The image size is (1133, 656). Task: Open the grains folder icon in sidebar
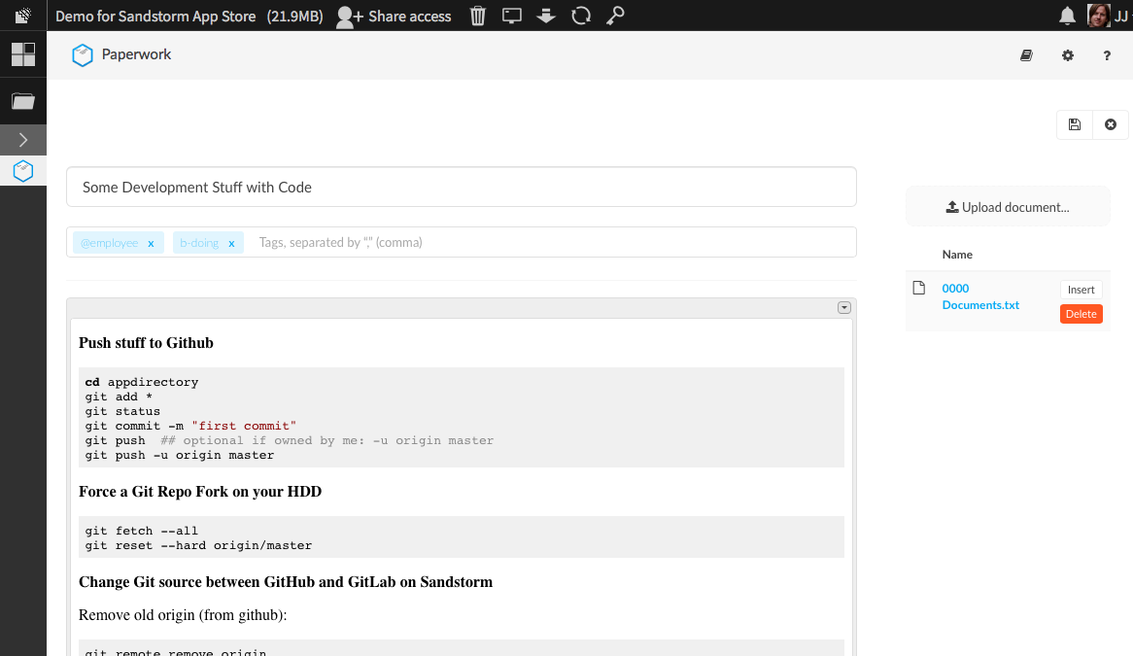click(23, 101)
